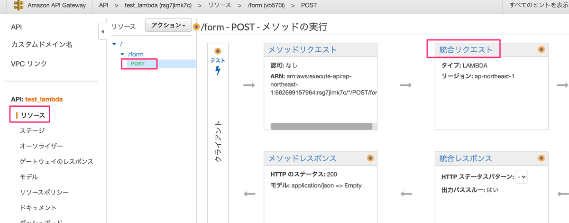This screenshot has width=569, height=223.
Task: Click the lightning bolt test icon
Action: (x=218, y=71)
